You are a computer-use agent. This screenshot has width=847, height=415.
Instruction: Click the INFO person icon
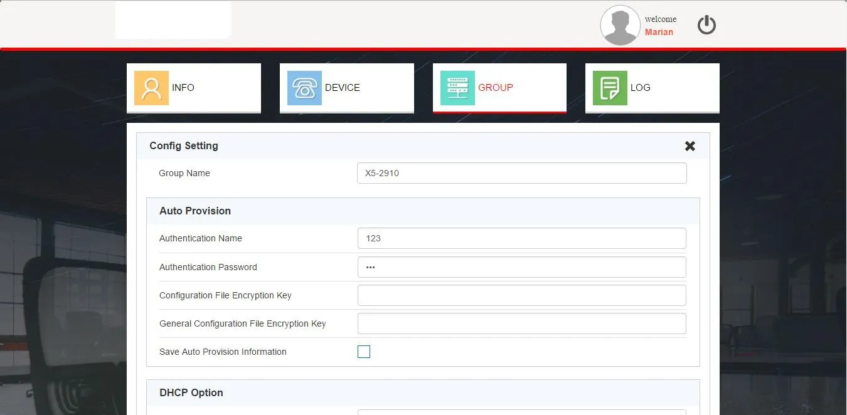[151, 88]
